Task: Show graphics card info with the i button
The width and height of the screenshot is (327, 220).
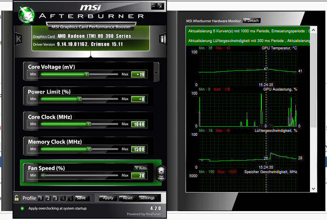Action: click(x=162, y=39)
